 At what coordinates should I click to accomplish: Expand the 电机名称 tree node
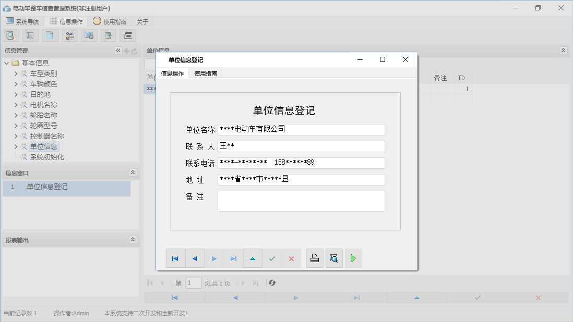coord(16,105)
